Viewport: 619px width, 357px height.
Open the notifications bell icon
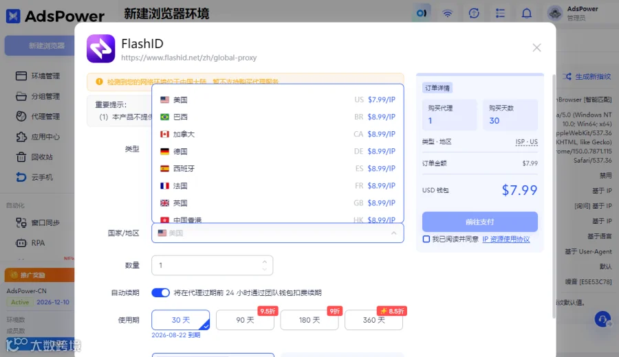(527, 14)
